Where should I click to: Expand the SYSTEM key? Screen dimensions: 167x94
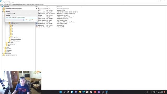(x=4, y=52)
